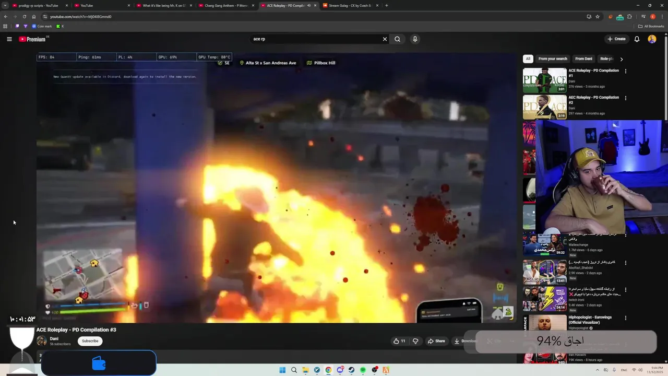Open options for Hiphopologist Eurowings video
The image size is (668, 376).
(625, 318)
